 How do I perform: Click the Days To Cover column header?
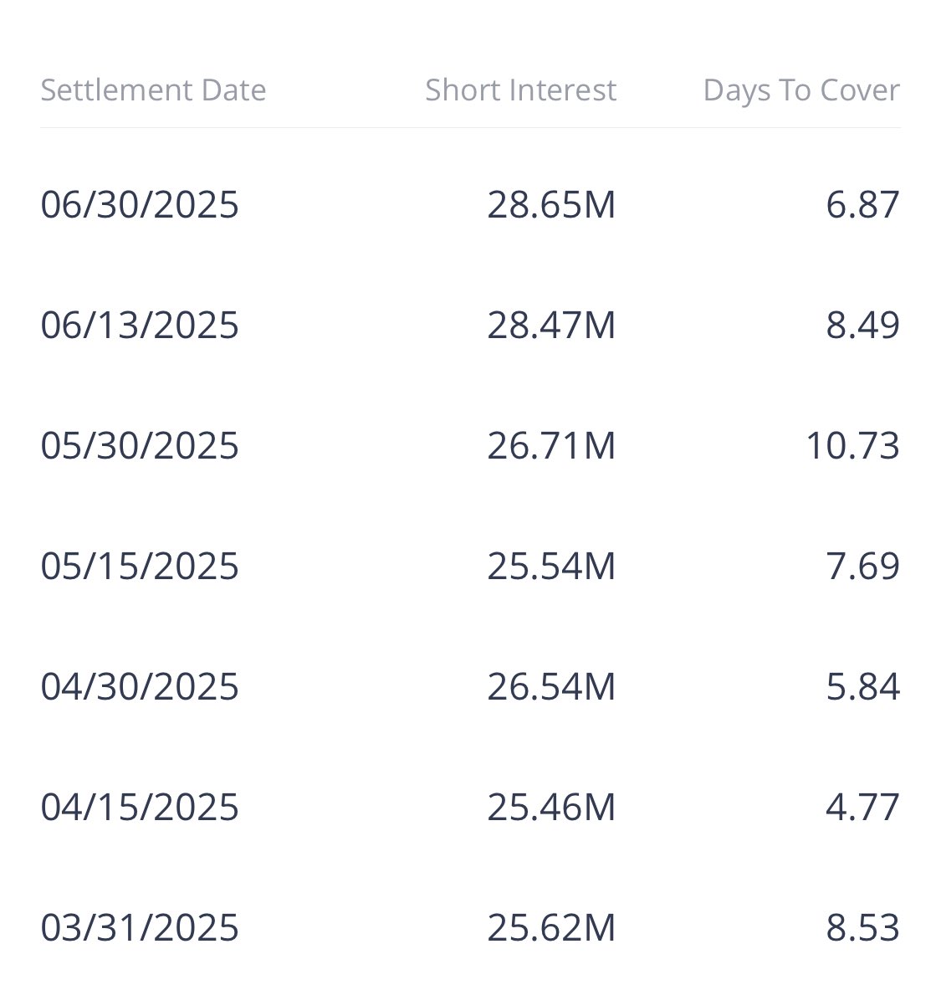(x=801, y=91)
